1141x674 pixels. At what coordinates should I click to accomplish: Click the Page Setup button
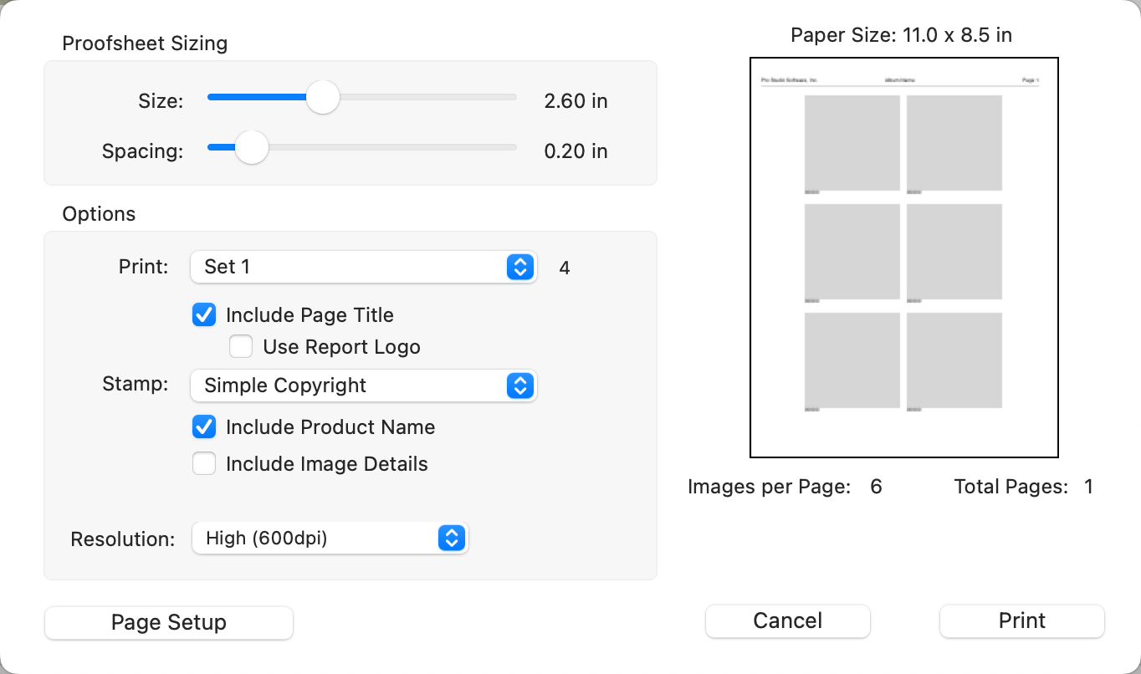(x=169, y=623)
